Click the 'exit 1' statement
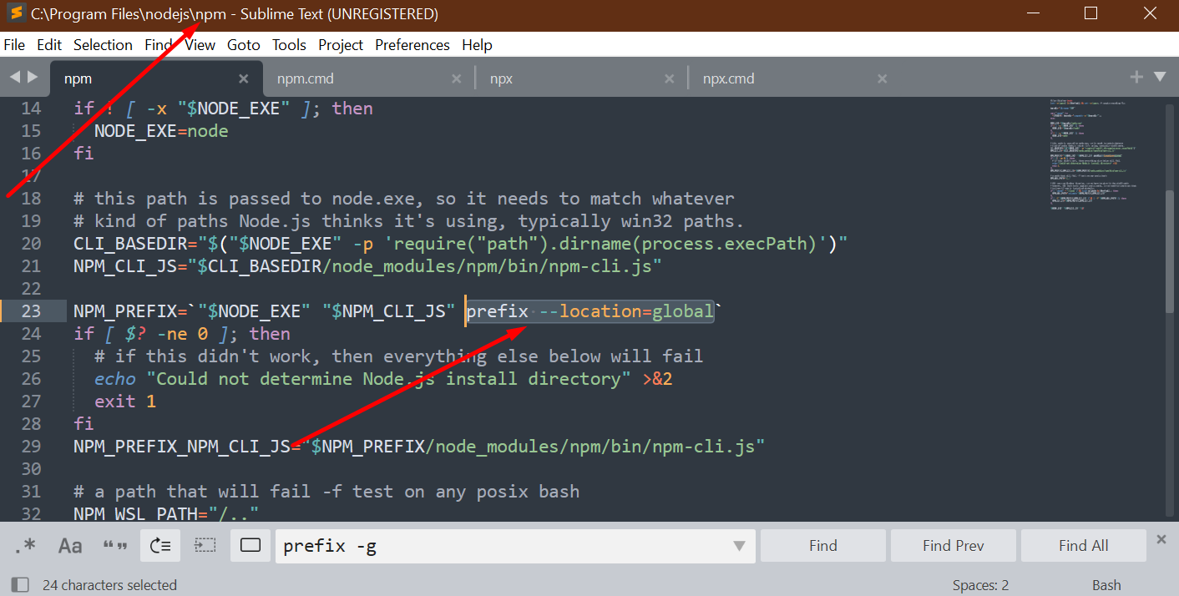Viewport: 1179px width, 596px height. click(125, 402)
